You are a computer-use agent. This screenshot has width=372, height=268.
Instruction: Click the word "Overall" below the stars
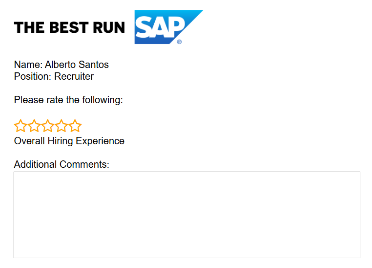click(29, 141)
